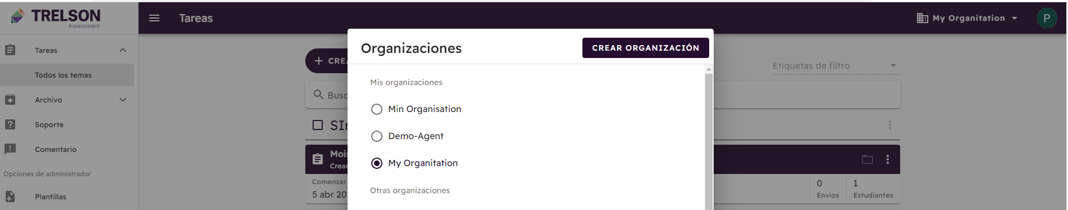This screenshot has height=210, width=1068.
Task: Open the task card three-dot menu
Action: (888, 159)
